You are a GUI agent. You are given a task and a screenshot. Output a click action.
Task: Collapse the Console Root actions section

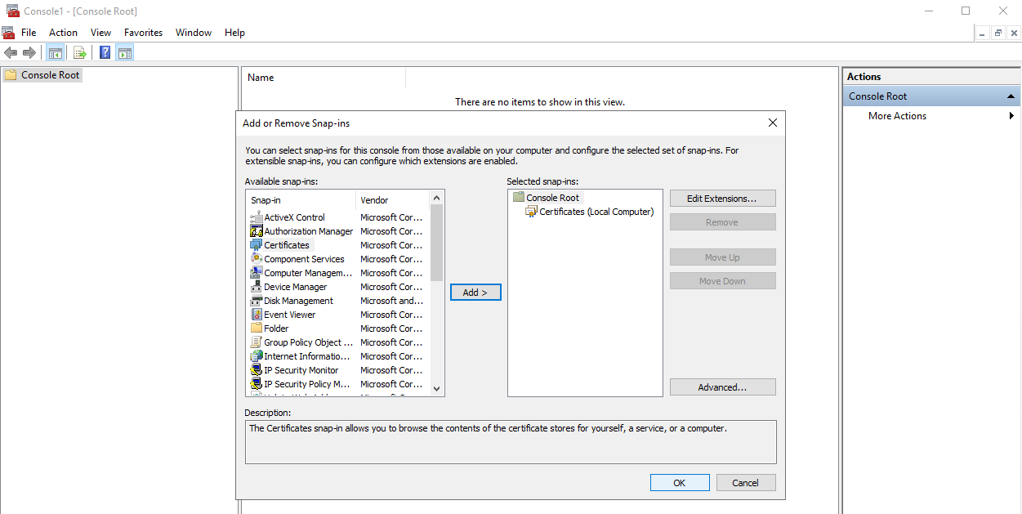click(1011, 96)
